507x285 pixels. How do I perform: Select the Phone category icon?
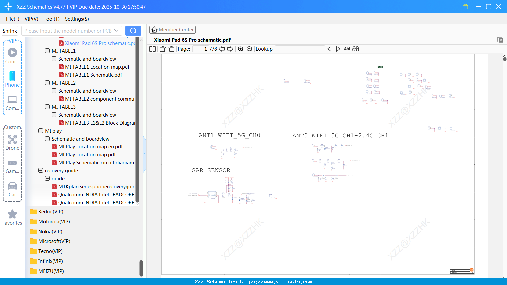pos(12,79)
